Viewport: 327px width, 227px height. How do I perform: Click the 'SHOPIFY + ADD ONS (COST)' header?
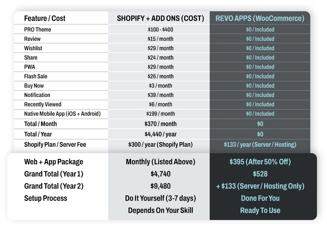160,18
